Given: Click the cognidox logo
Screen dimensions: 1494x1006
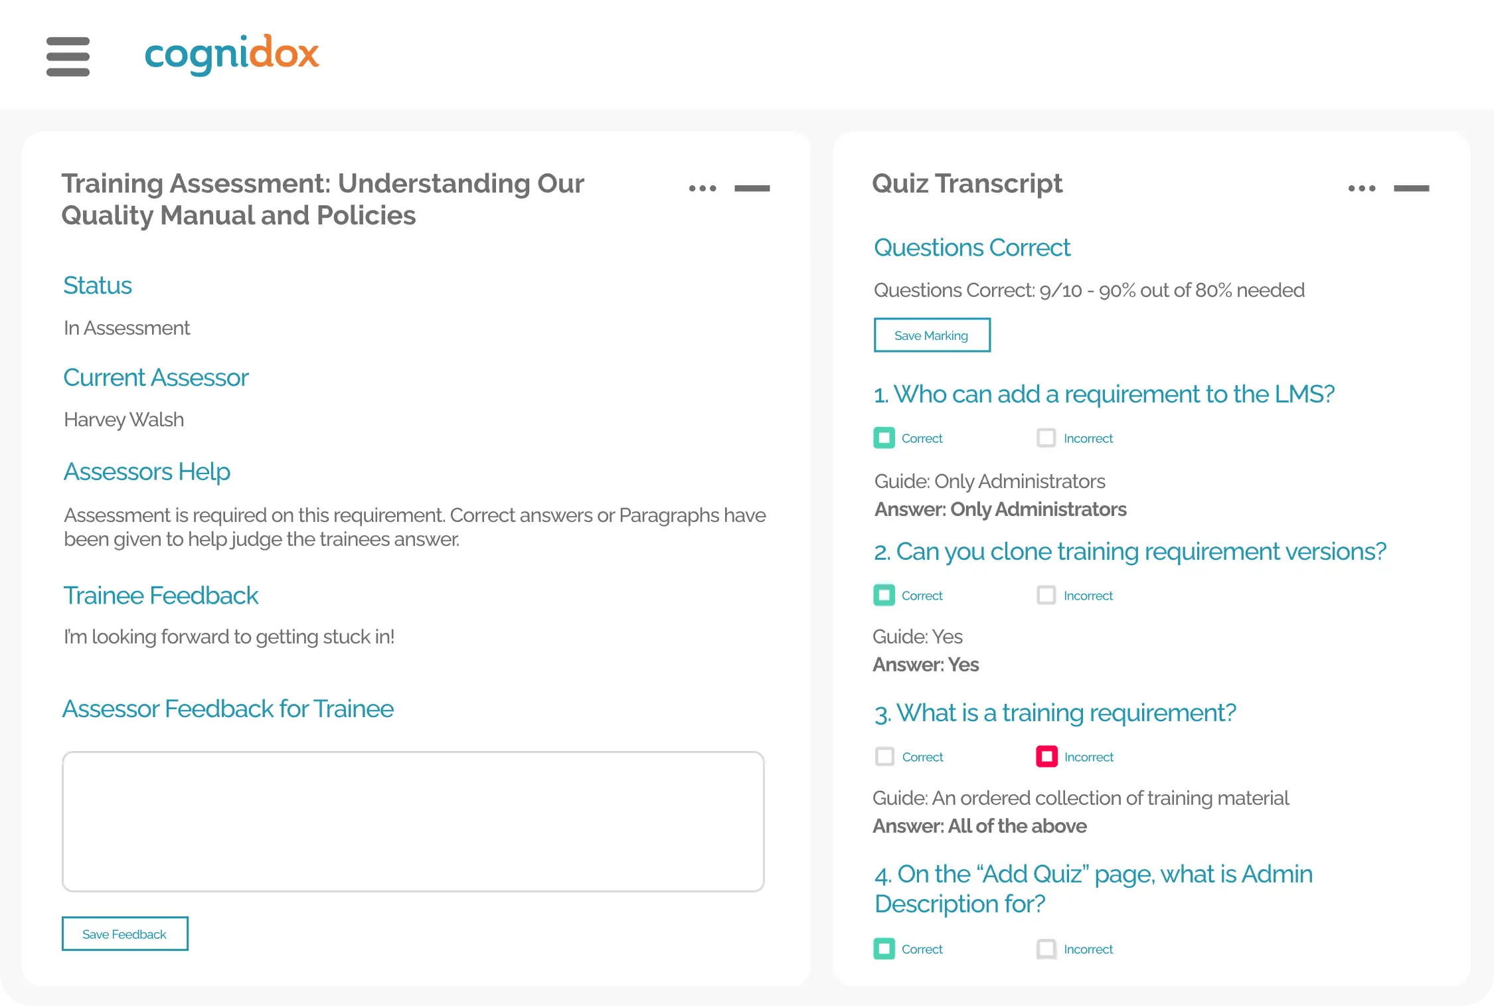Looking at the screenshot, I should click(x=232, y=53).
